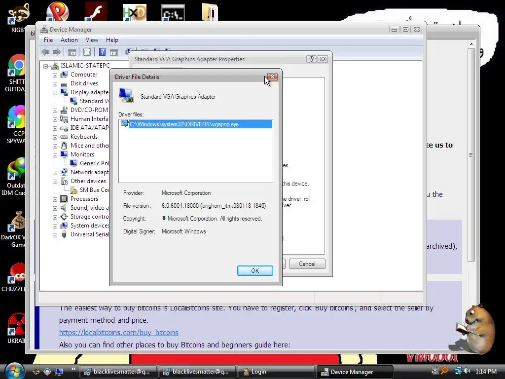Select the Storage controllers tree item
The image size is (505, 379).
point(90,217)
